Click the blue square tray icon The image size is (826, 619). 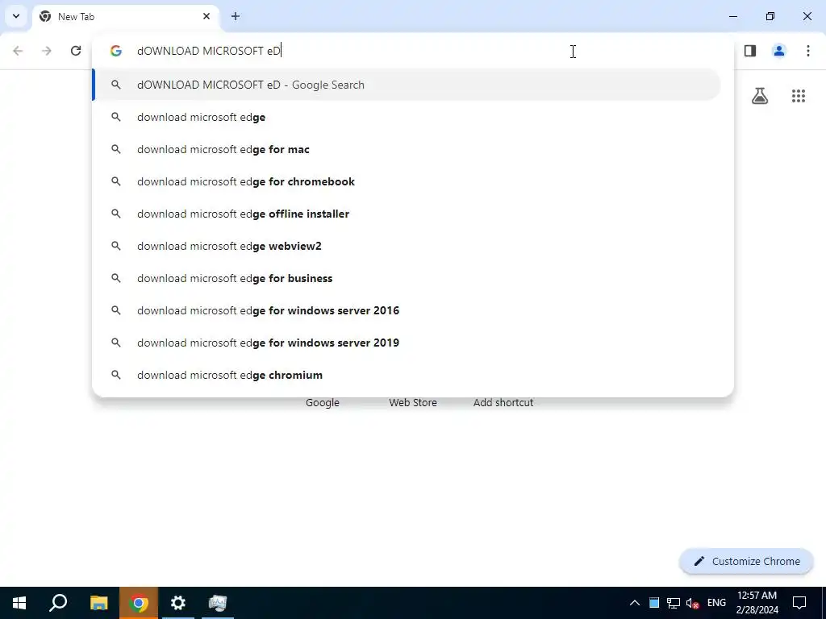point(653,603)
